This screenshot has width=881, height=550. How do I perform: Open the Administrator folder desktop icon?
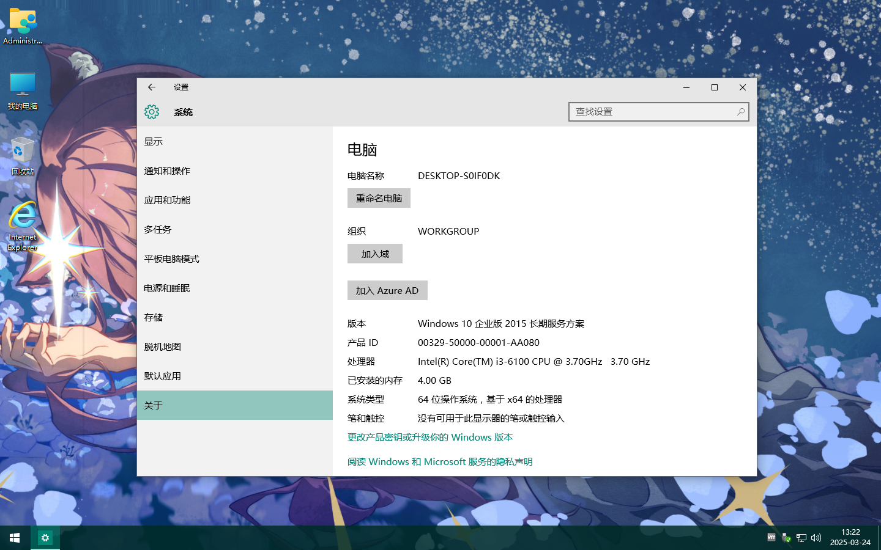[x=23, y=26]
